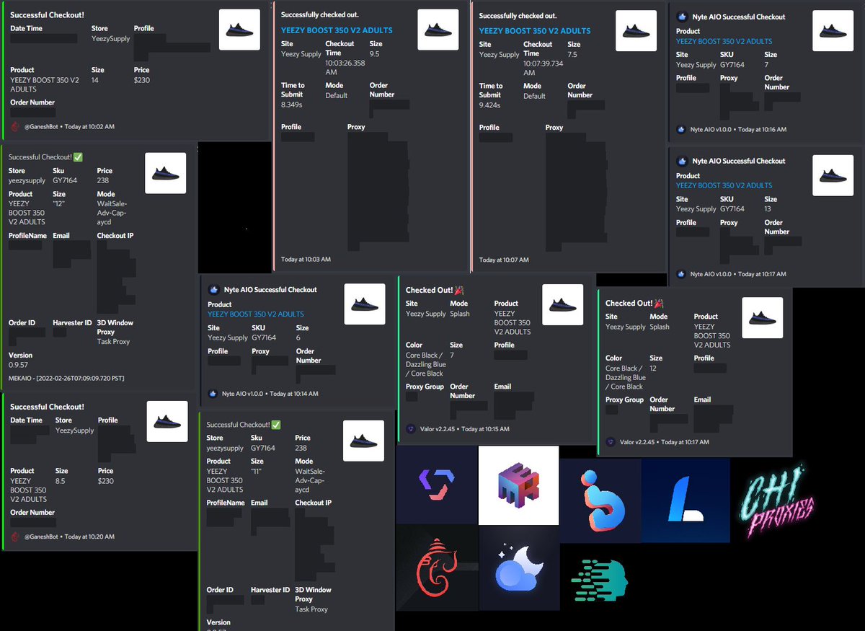The height and width of the screenshot is (631, 865).
Task: Open shoe thumbnail in GaneshBot size 8.5 embed
Action: (x=167, y=421)
